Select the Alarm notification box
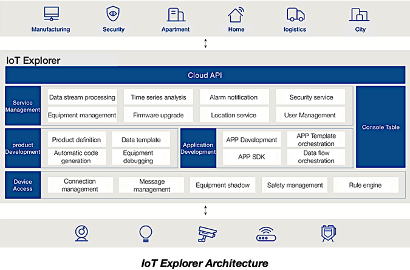Screen dimensions: 410x270 tap(233, 97)
